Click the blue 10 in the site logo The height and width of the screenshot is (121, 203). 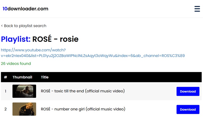5,9
